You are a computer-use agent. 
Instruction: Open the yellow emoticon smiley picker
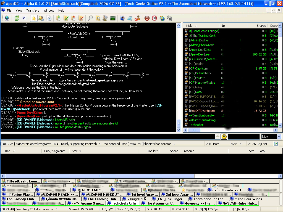click(x=224, y=137)
